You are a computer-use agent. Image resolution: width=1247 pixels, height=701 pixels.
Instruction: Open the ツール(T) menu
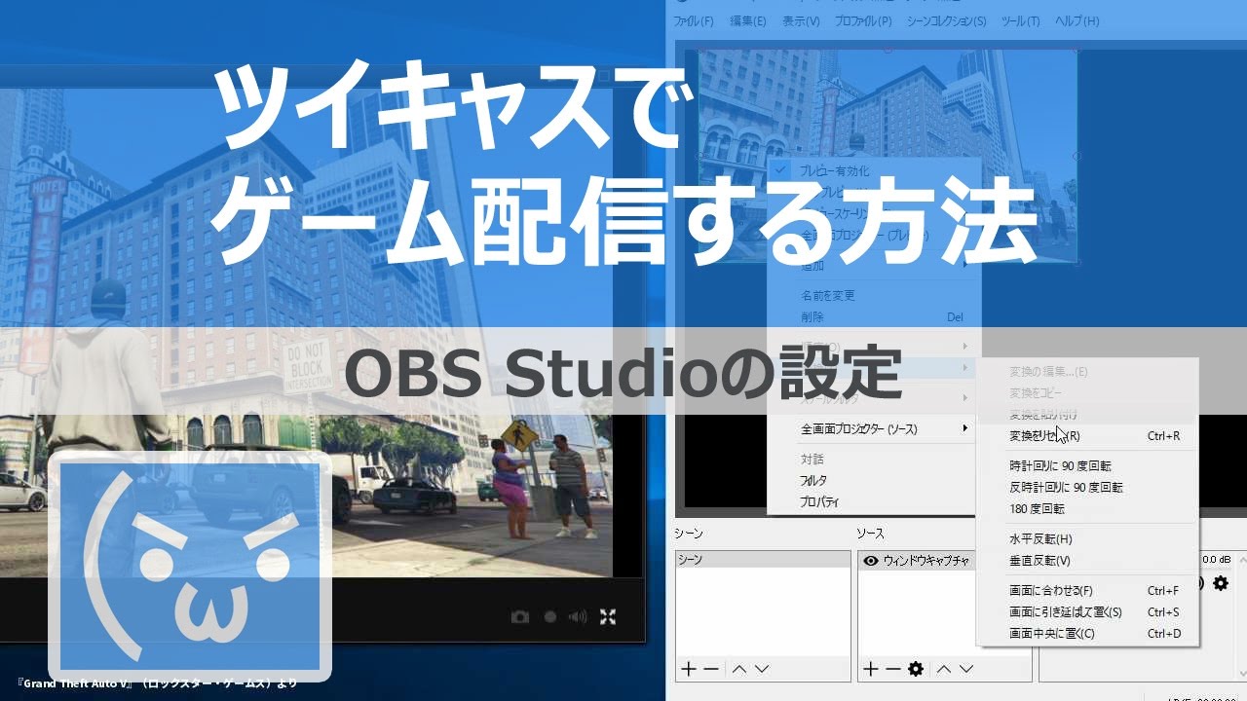point(1020,20)
